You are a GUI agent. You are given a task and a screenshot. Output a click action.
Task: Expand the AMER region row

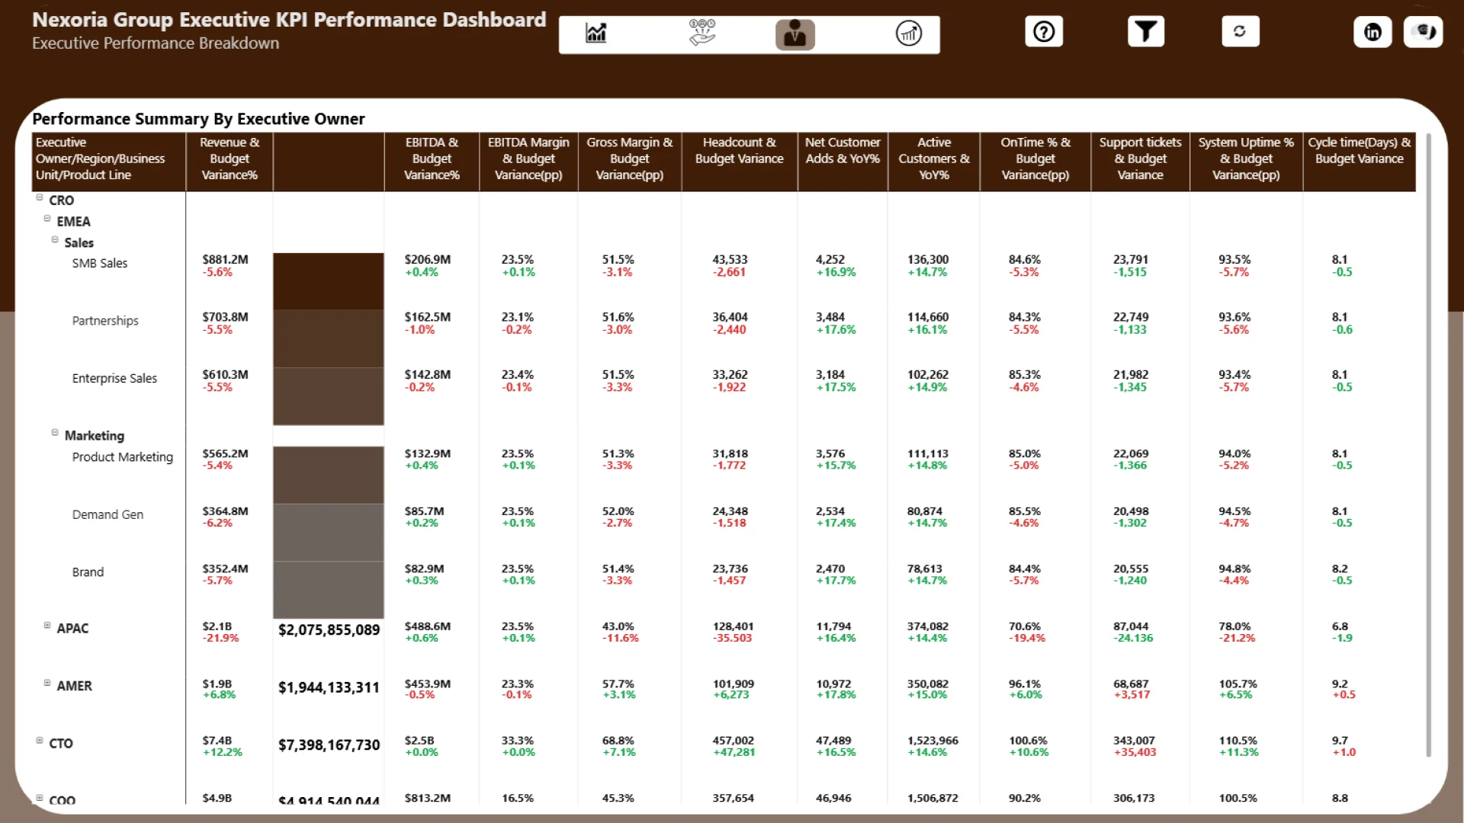(47, 683)
